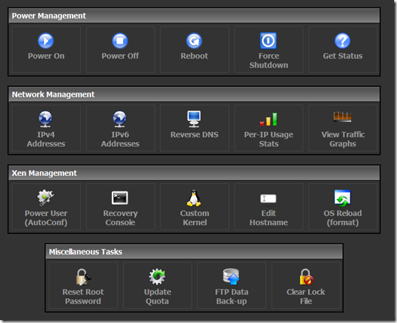Open IPv6 Addresses globe icon
397x323 pixels.
[x=120, y=119]
